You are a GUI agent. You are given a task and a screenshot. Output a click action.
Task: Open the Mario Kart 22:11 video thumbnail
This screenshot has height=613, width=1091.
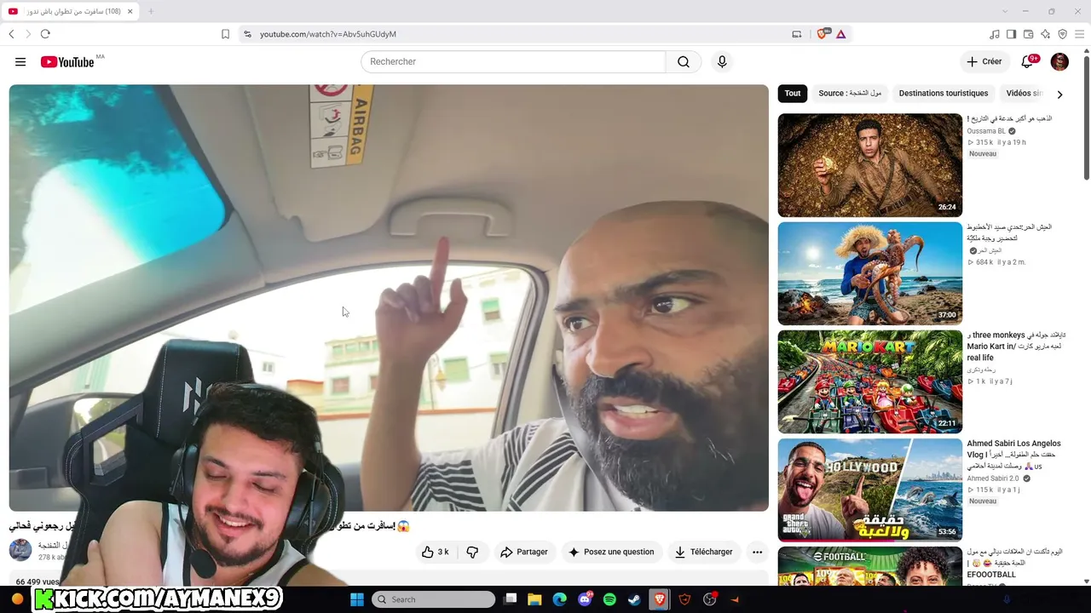pyautogui.click(x=869, y=381)
